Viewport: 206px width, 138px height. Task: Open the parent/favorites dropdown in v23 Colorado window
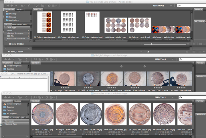[16, 6]
